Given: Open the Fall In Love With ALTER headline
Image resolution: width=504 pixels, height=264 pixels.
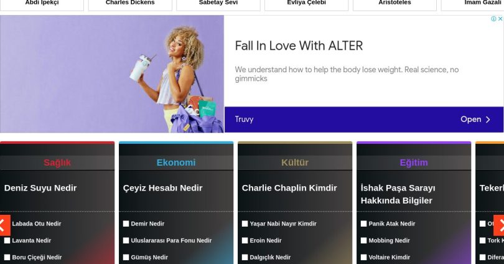Looking at the screenshot, I should 299,45.
